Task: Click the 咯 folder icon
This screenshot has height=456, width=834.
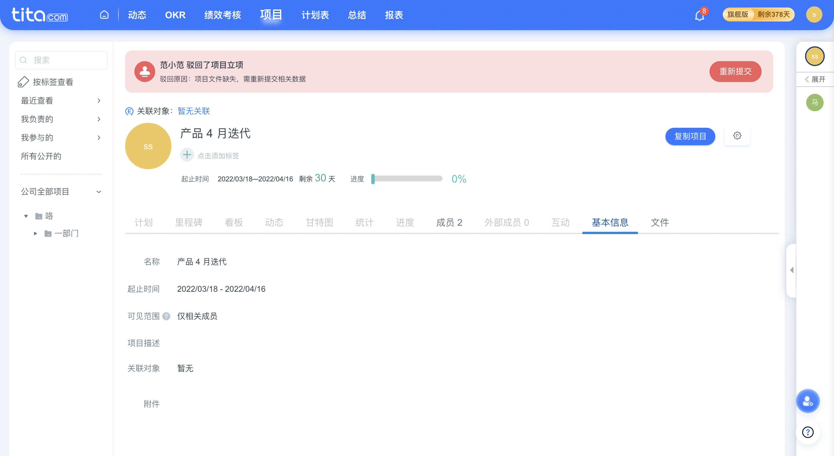Action: [x=39, y=216]
